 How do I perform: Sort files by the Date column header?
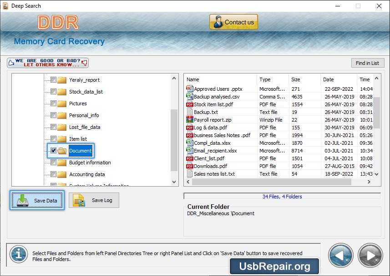click(x=339, y=79)
